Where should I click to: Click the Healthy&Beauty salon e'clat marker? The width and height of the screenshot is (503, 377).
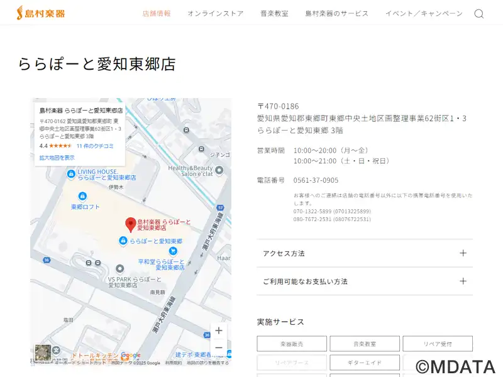click(219, 170)
